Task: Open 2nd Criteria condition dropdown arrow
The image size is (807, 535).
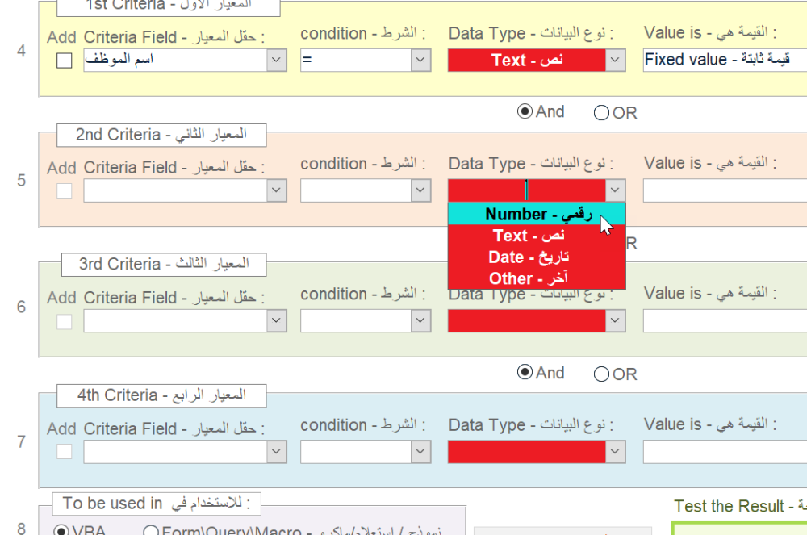Action: [420, 191]
